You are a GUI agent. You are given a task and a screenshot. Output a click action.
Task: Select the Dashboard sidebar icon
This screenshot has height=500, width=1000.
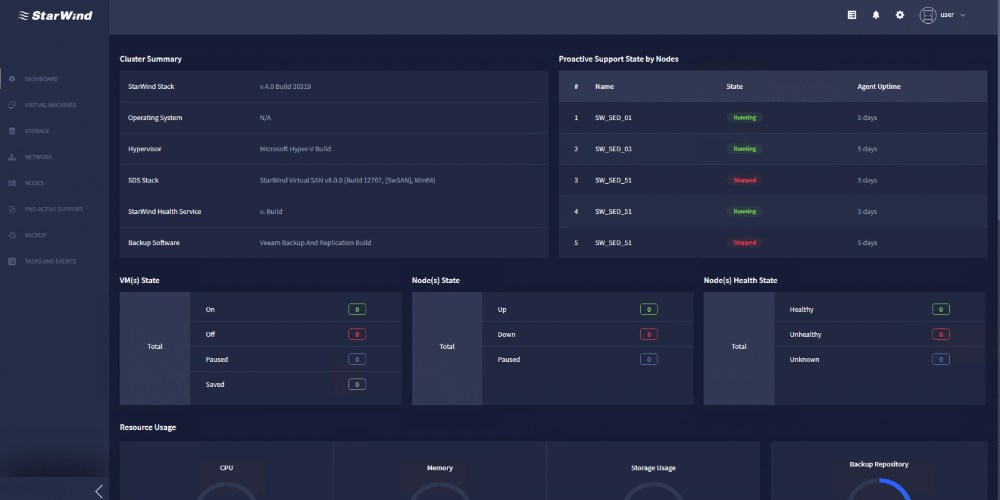coord(12,79)
